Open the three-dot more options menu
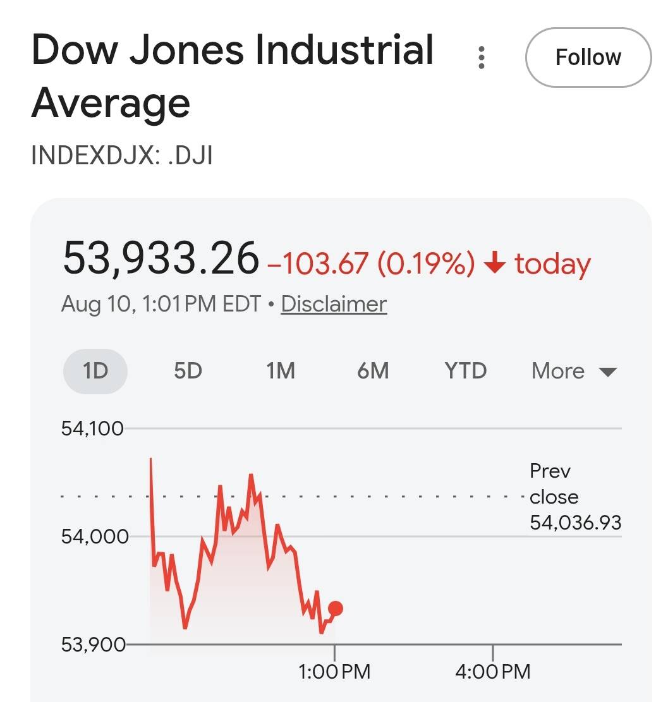Image resolution: width=656 pixels, height=702 pixels. (x=482, y=57)
